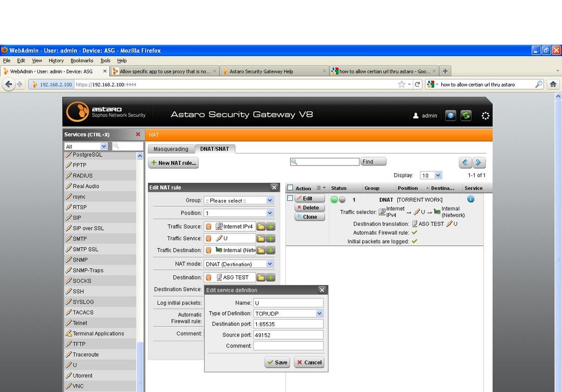Close the Edit NAT rule panel

click(274, 188)
